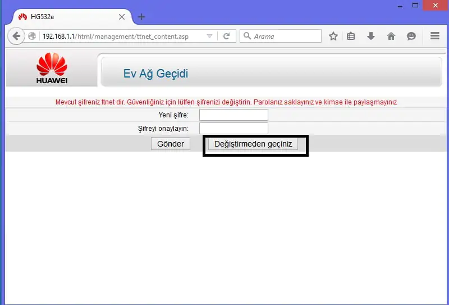Reload the page with the refresh icon
This screenshot has width=449, height=305.
[227, 36]
